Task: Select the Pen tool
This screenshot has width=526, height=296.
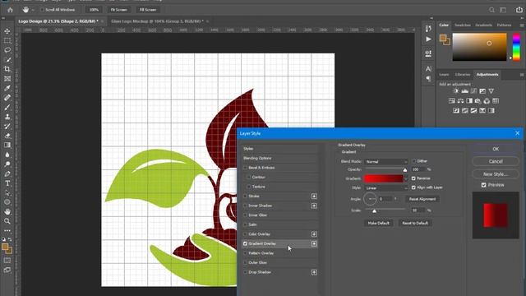Action: point(7,173)
